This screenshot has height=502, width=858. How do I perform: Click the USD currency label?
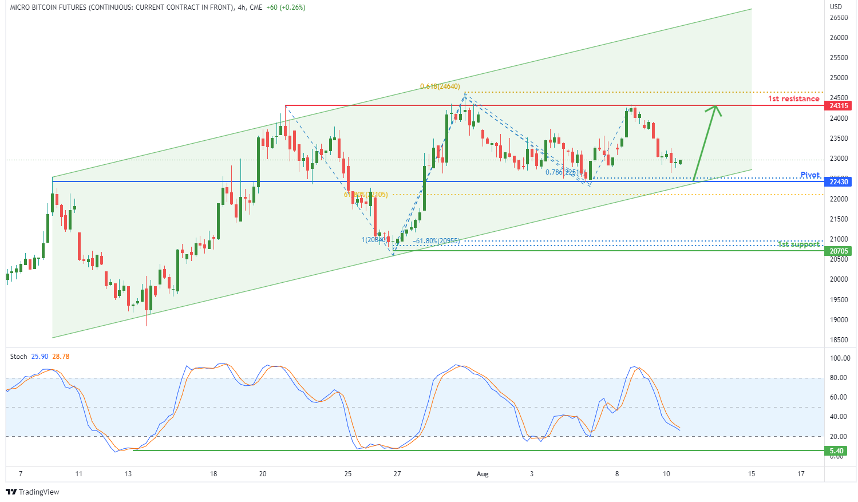point(836,7)
